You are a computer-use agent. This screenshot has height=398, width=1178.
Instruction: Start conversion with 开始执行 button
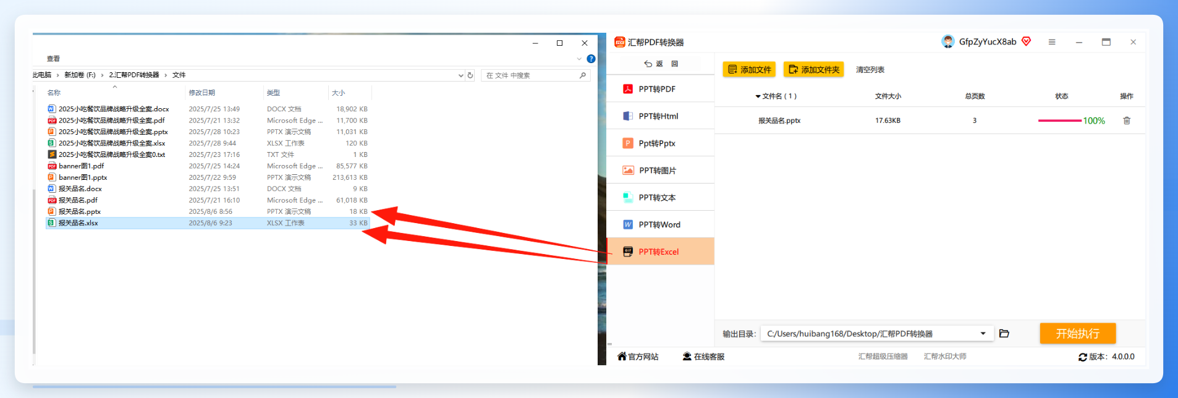[1077, 334]
